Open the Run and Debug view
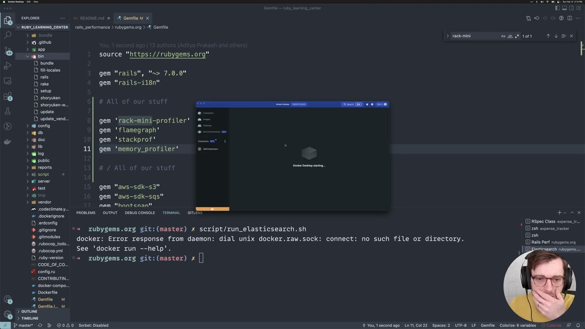Image resolution: width=585 pixels, height=329 pixels. (x=7, y=66)
